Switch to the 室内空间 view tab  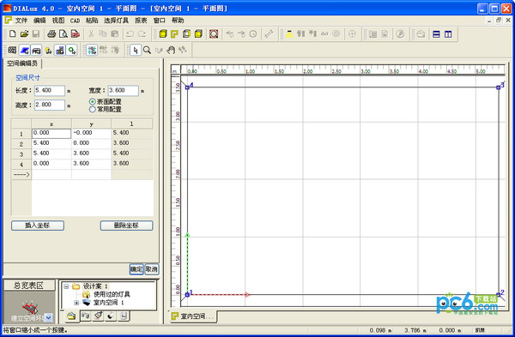point(193,316)
